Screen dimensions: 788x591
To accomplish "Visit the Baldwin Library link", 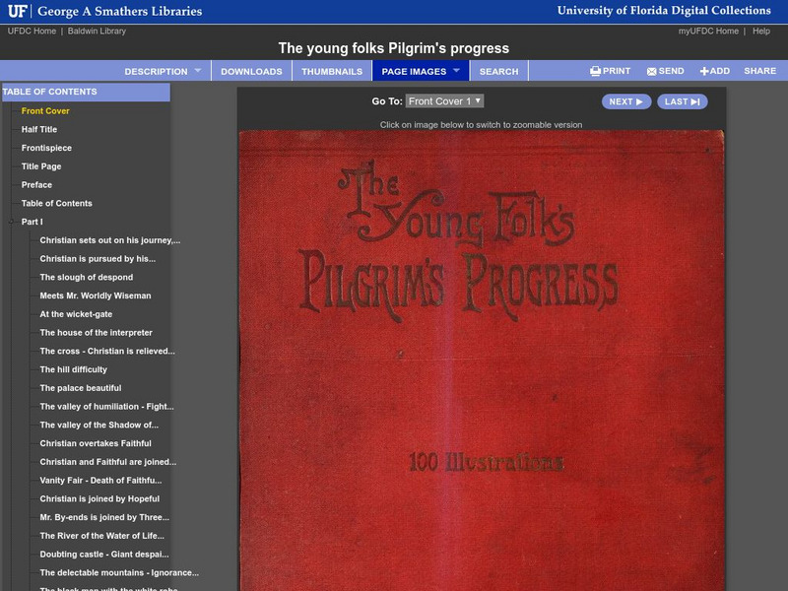I will click(x=98, y=30).
